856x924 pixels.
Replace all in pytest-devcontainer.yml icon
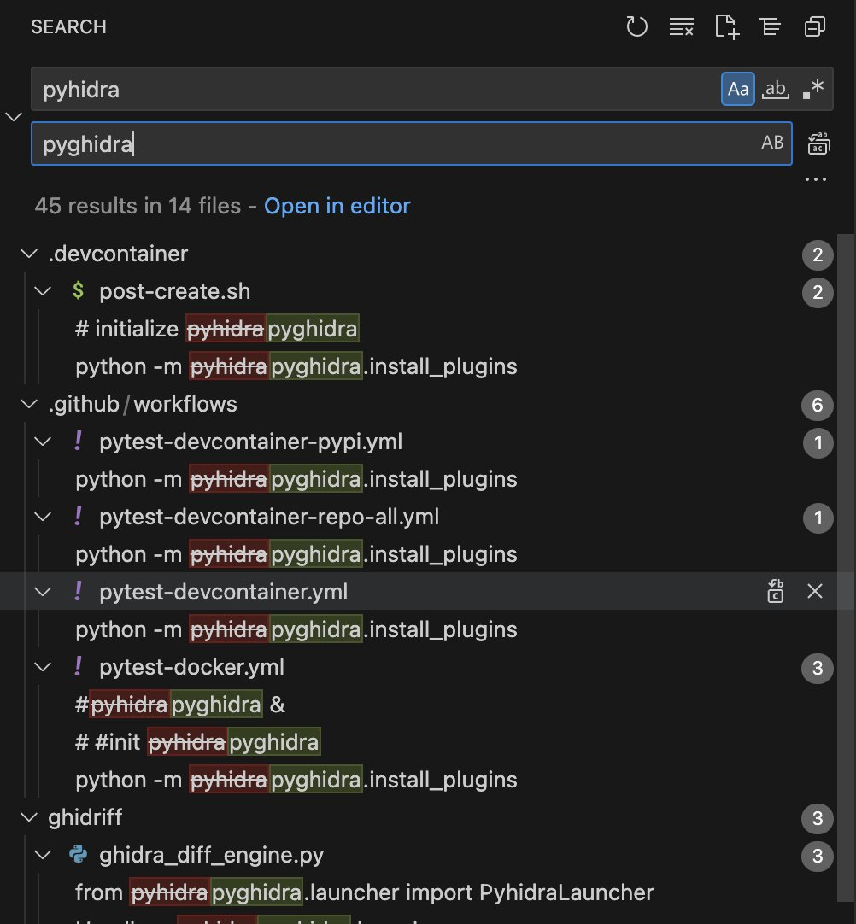(776, 591)
